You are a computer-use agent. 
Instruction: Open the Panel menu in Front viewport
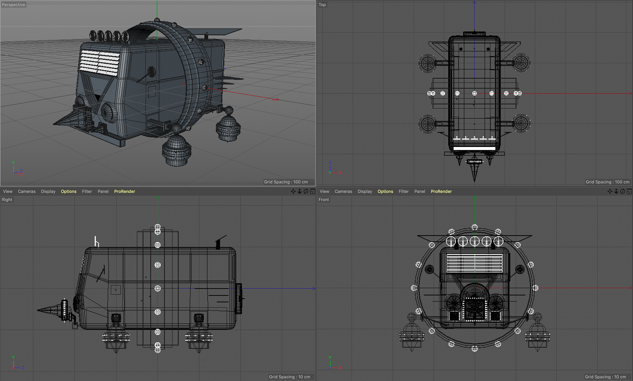(420, 191)
